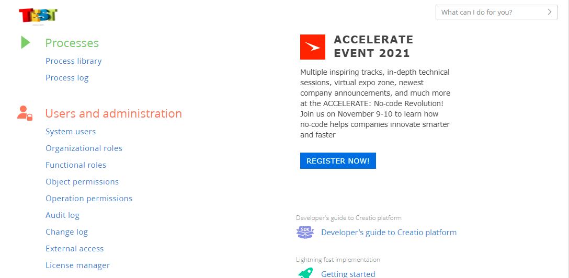Image resolution: width=569 pixels, height=278 pixels.
Task: Click the green rocket Getting started icon
Action: 305,273
